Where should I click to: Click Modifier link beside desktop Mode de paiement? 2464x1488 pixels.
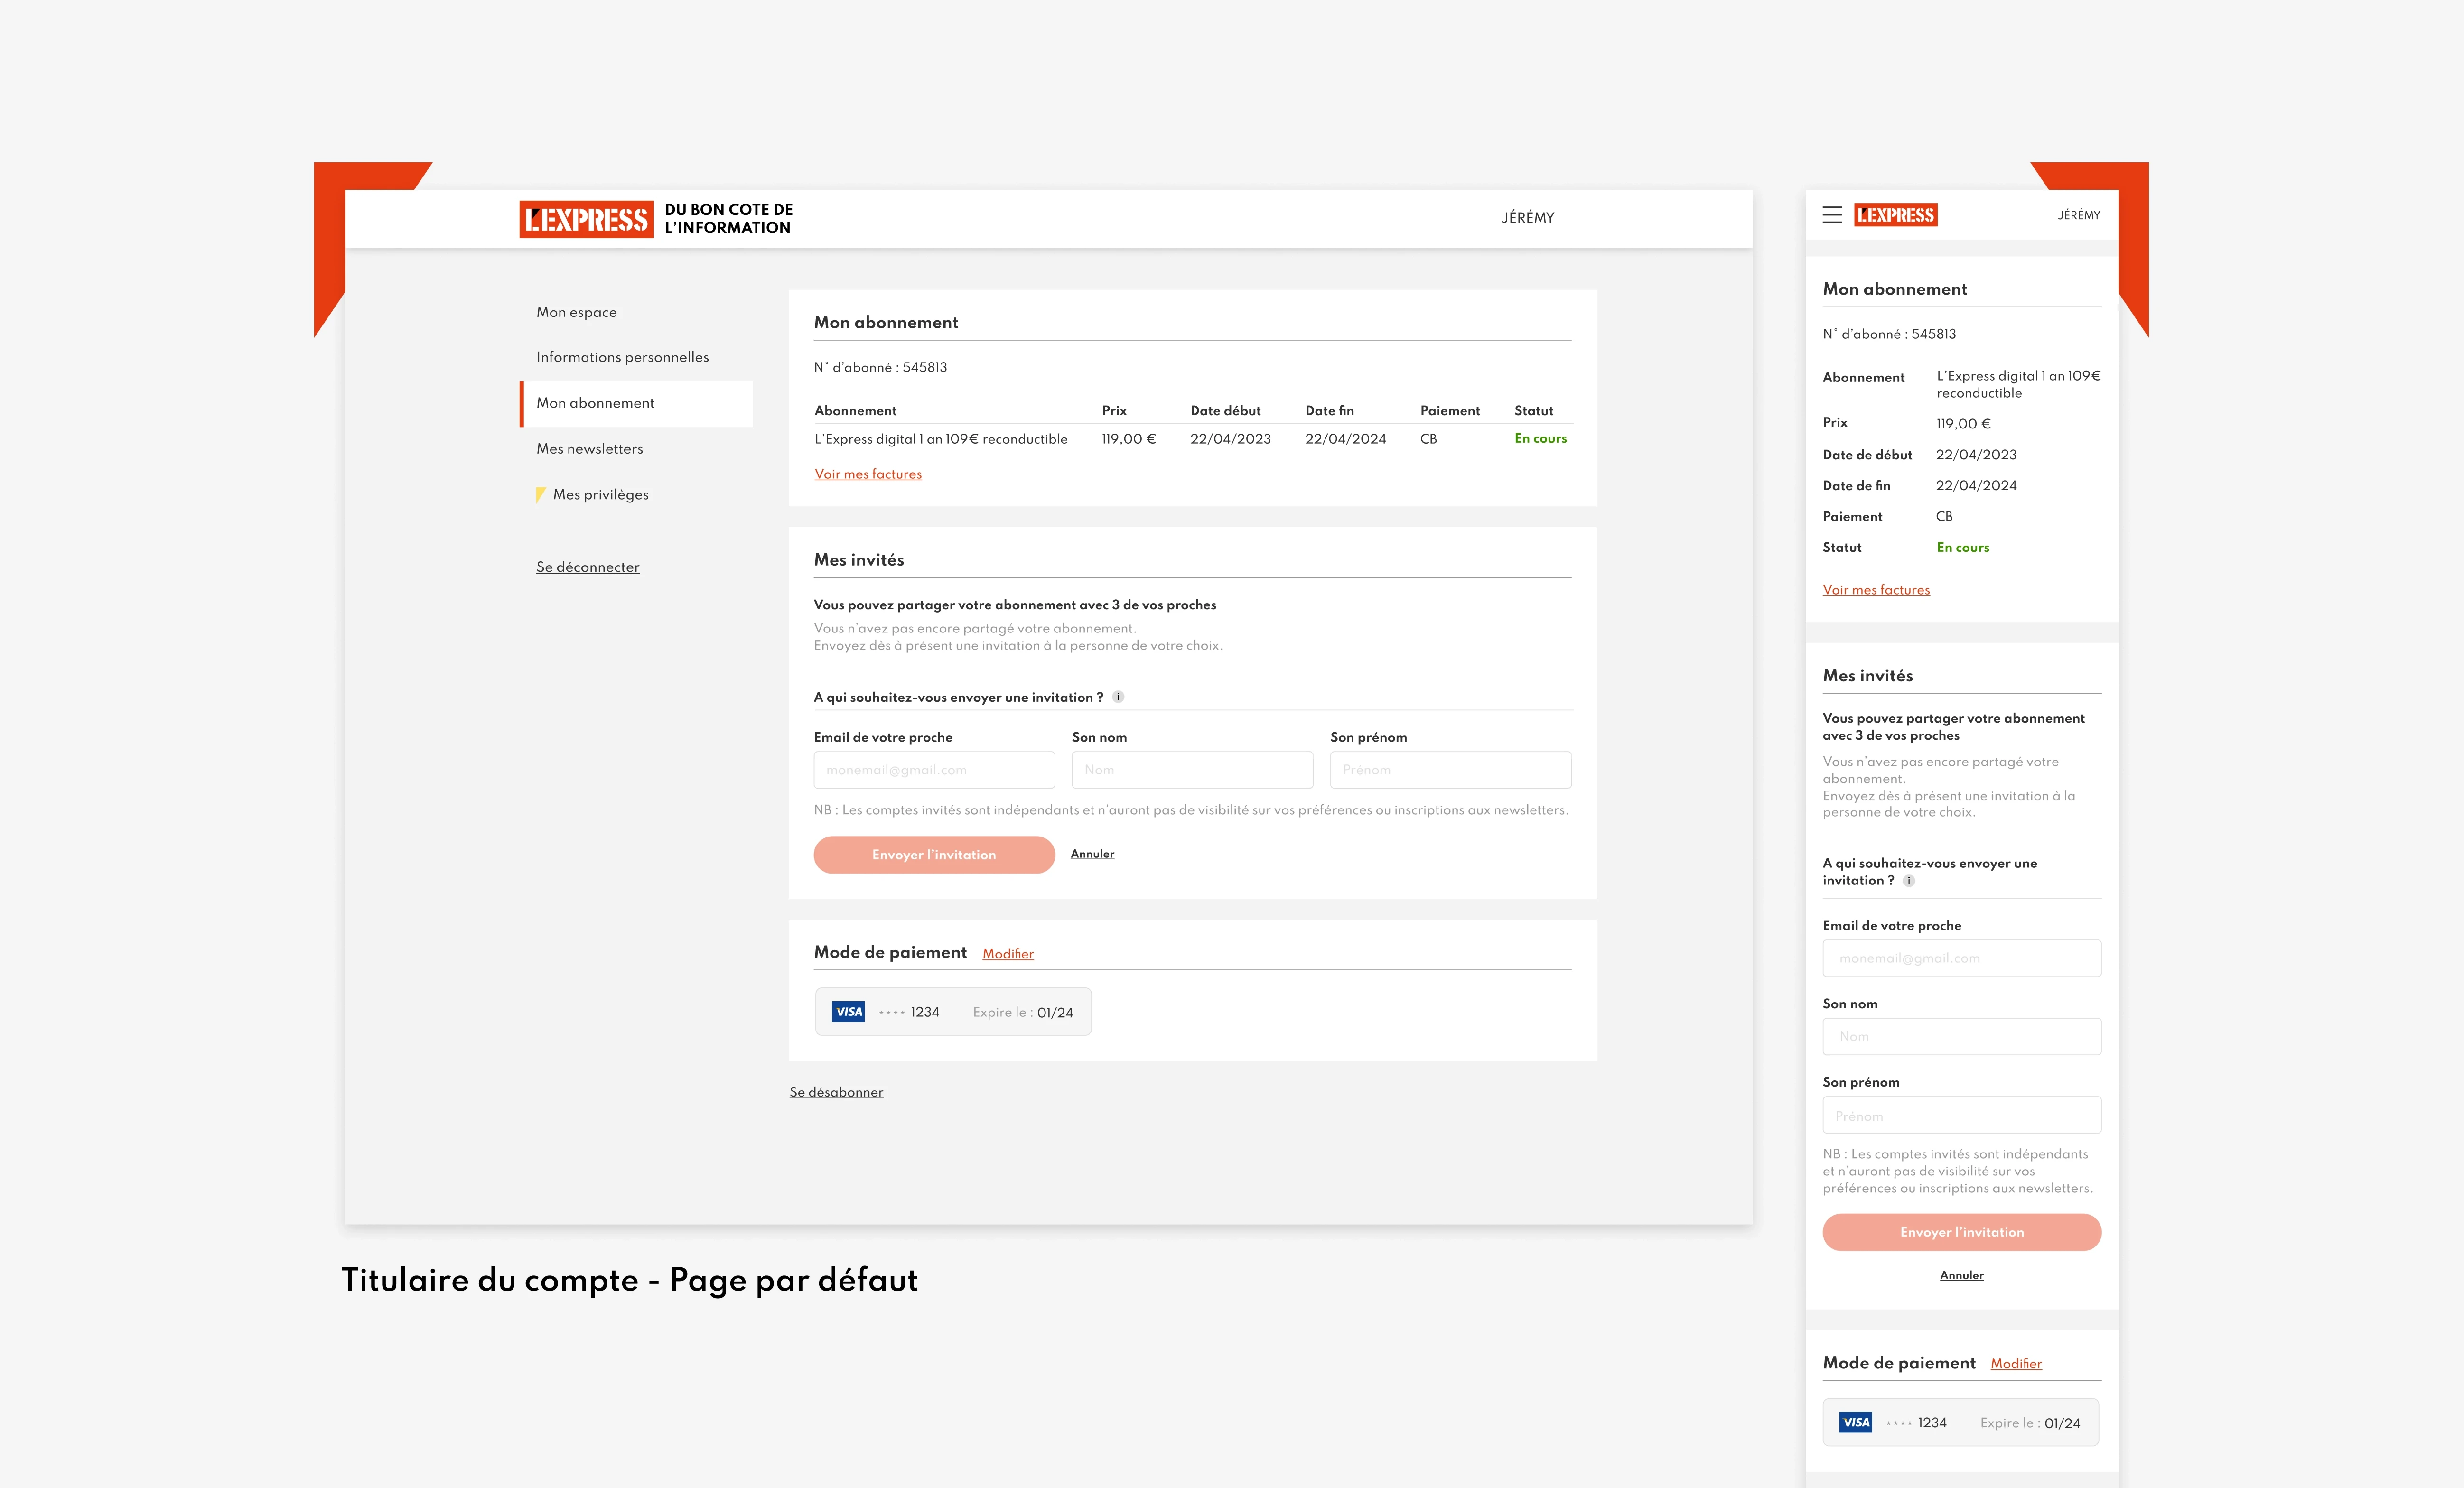tap(1007, 954)
